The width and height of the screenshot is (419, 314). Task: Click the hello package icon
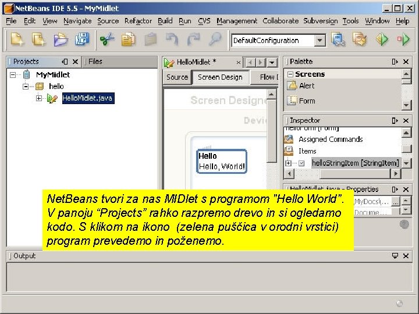click(x=40, y=86)
